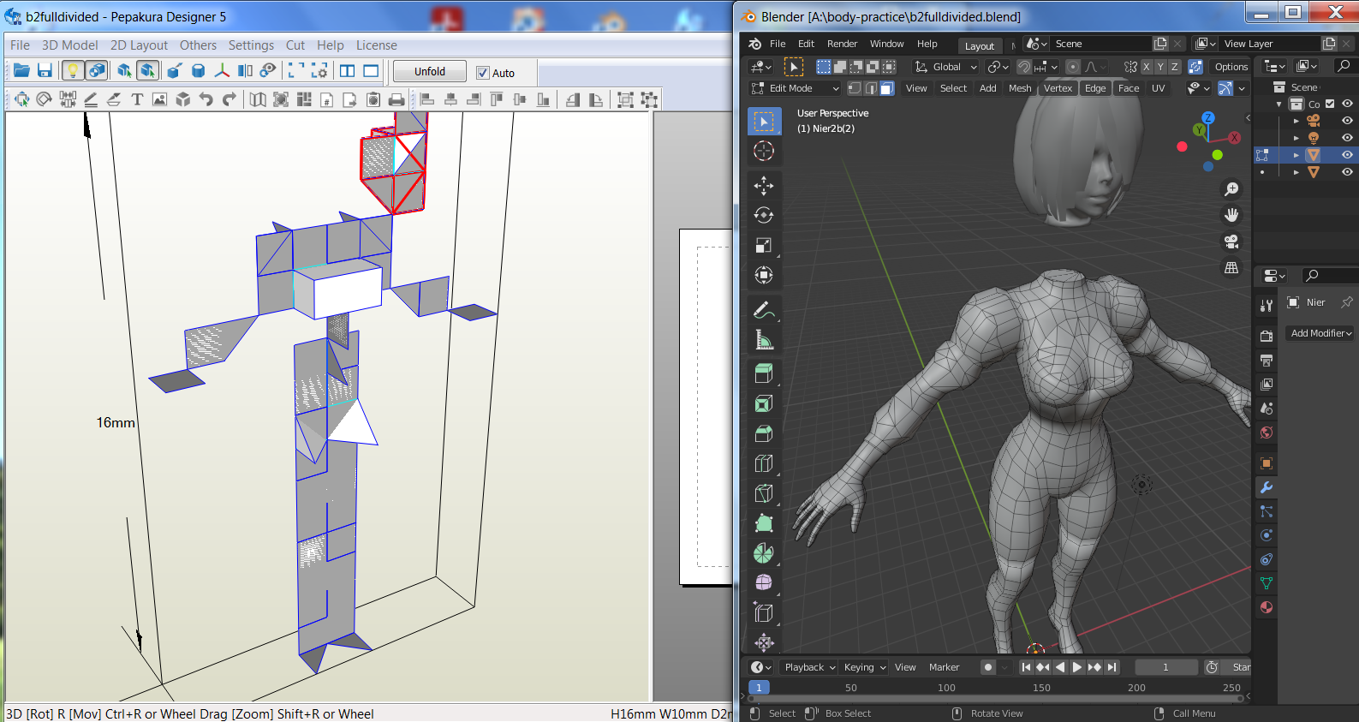Open the Blender Render menu
The image size is (1359, 722).
coord(842,44)
